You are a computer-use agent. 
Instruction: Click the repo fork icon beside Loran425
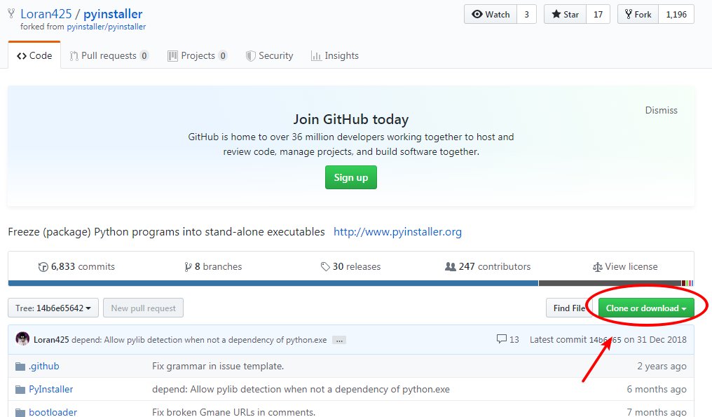(11, 14)
